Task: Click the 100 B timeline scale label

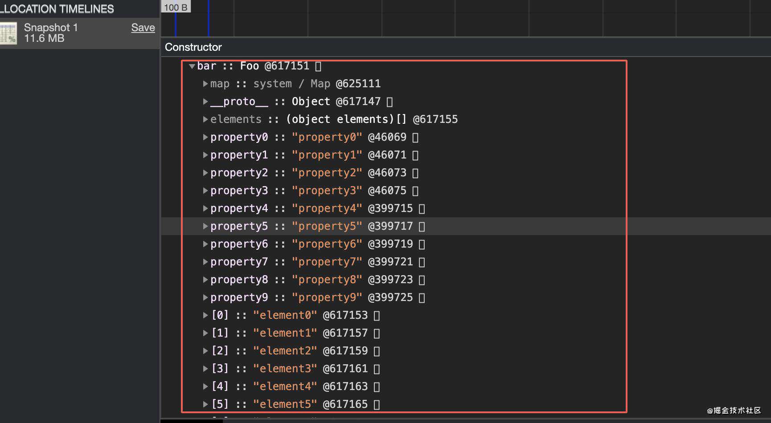Action: coord(176,7)
